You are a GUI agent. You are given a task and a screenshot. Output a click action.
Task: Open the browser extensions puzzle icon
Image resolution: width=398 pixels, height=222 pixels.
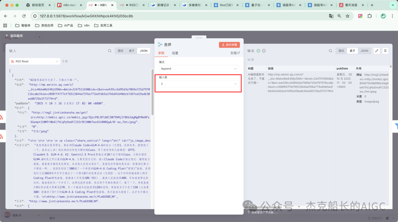(x=370, y=16)
